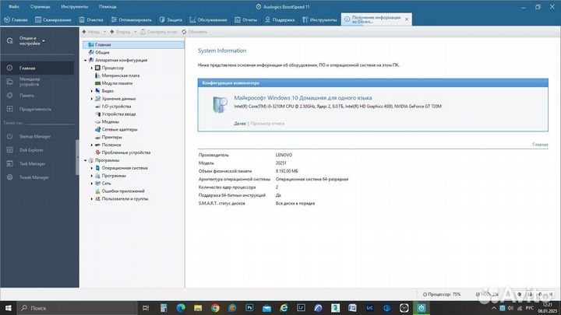
Task: Select Материнская плата in the tree
Action: 121,75
